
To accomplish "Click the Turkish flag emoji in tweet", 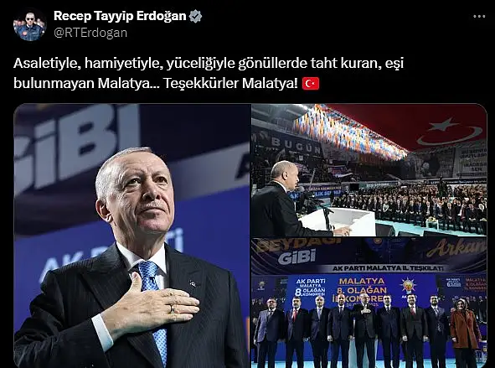I will (311, 84).
